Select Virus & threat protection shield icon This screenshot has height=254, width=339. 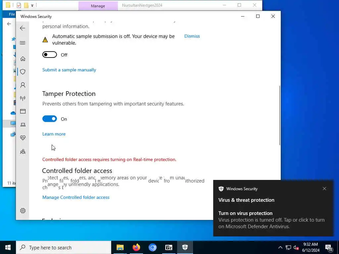pyautogui.click(x=23, y=72)
